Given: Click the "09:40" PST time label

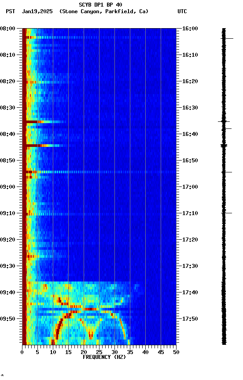Looking at the screenshot, I should coord(7,292).
